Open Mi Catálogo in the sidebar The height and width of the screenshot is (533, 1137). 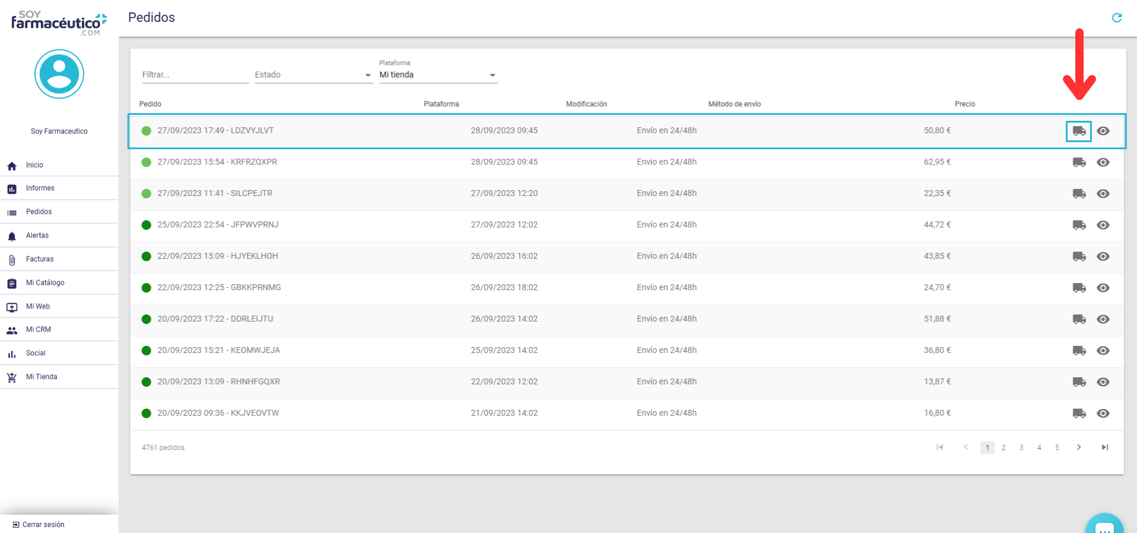pyautogui.click(x=45, y=282)
